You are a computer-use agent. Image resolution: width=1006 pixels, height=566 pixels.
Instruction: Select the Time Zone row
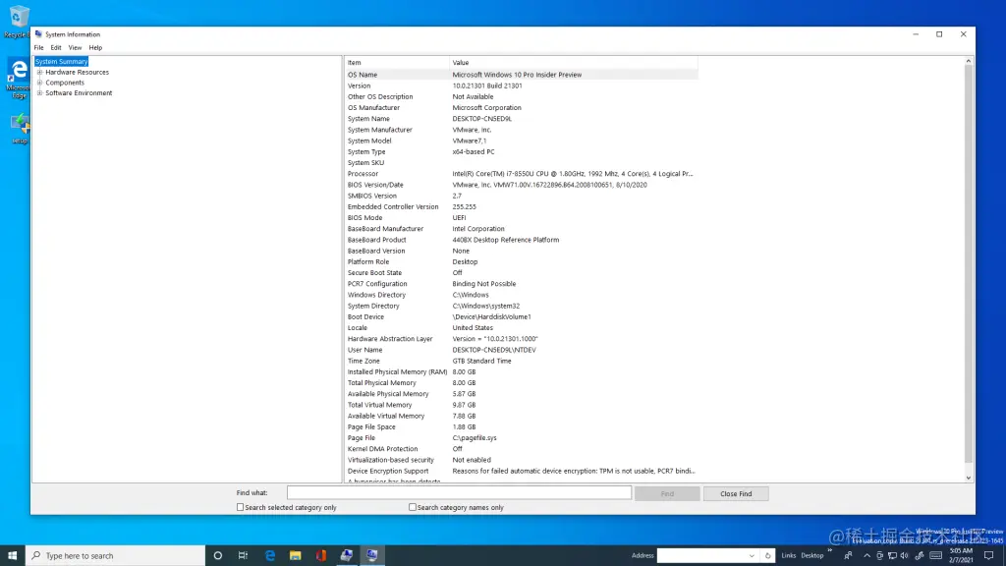click(521, 361)
